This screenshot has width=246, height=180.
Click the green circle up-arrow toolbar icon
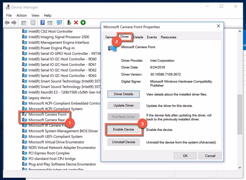tap(83, 23)
